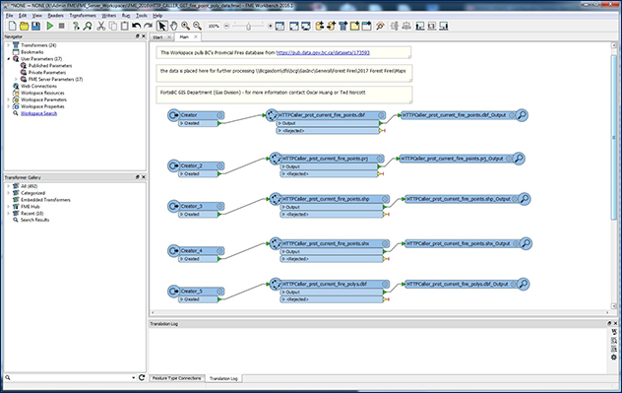This screenshot has height=393, width=622.
Task: Expand Categorized in Transformer Gallery
Action: coord(8,193)
